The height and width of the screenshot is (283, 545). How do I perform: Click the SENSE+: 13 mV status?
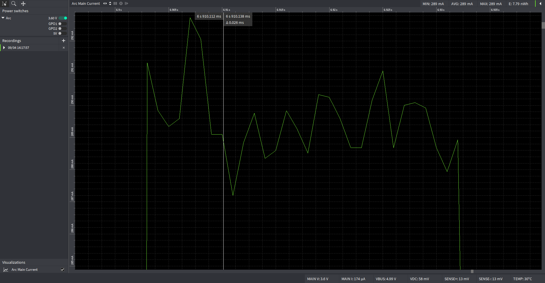click(x=457, y=279)
